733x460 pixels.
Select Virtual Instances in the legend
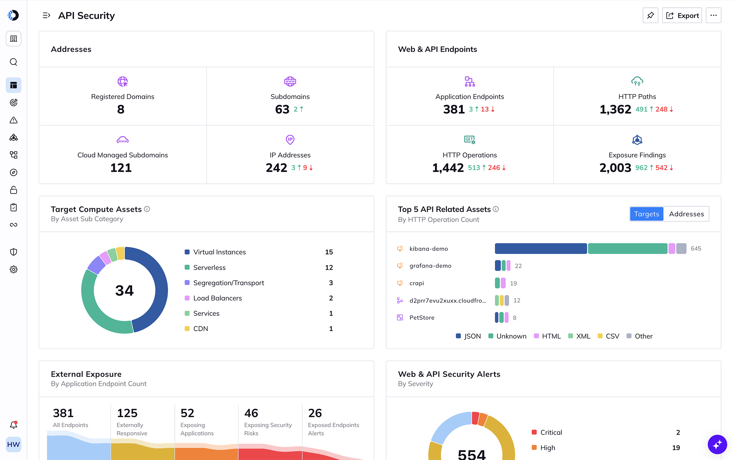259,252
